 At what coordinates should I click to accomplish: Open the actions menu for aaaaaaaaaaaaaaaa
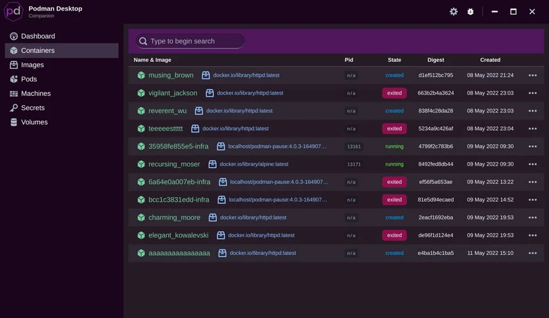point(533,253)
